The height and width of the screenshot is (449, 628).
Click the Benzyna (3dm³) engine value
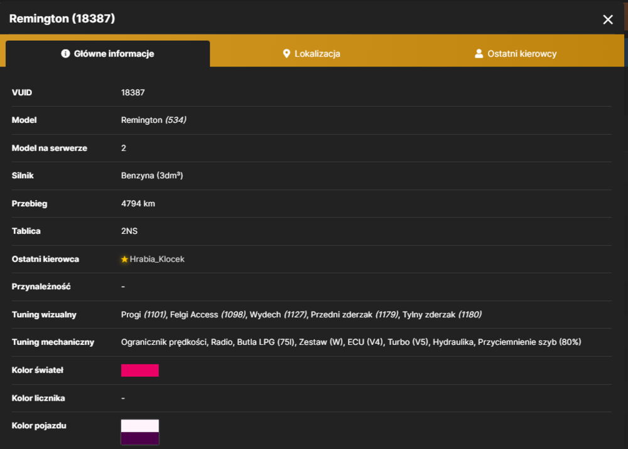point(152,176)
